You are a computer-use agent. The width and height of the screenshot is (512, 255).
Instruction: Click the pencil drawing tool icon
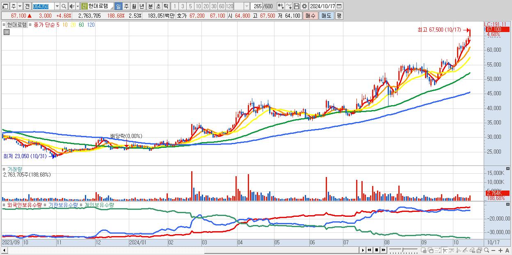[x=465, y=250]
